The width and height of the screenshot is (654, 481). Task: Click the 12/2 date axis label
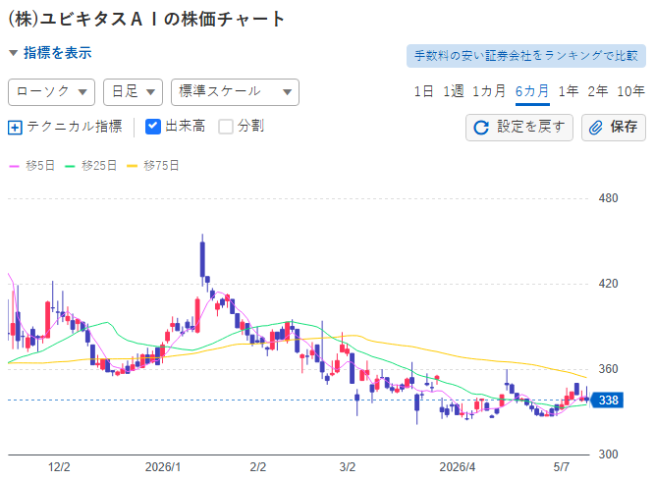59,467
